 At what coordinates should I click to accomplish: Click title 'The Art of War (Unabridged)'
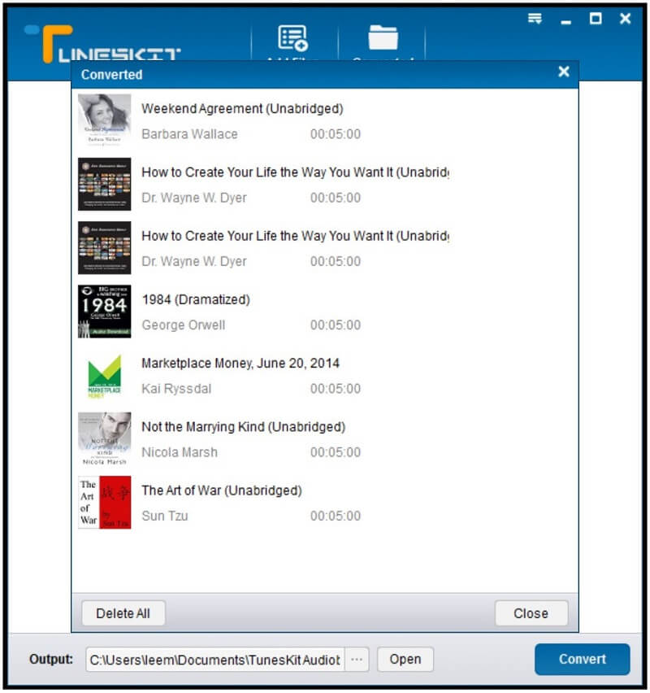(222, 490)
